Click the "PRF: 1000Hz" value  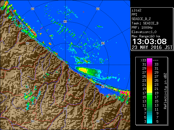tap(142, 28)
